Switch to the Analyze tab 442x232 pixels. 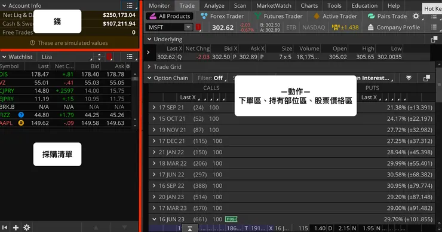click(214, 5)
